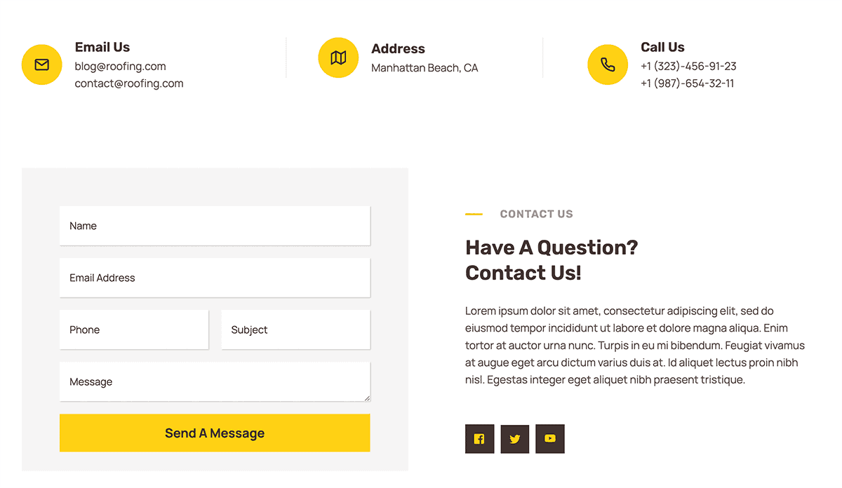Open contact@roofing.com email link

pos(129,83)
